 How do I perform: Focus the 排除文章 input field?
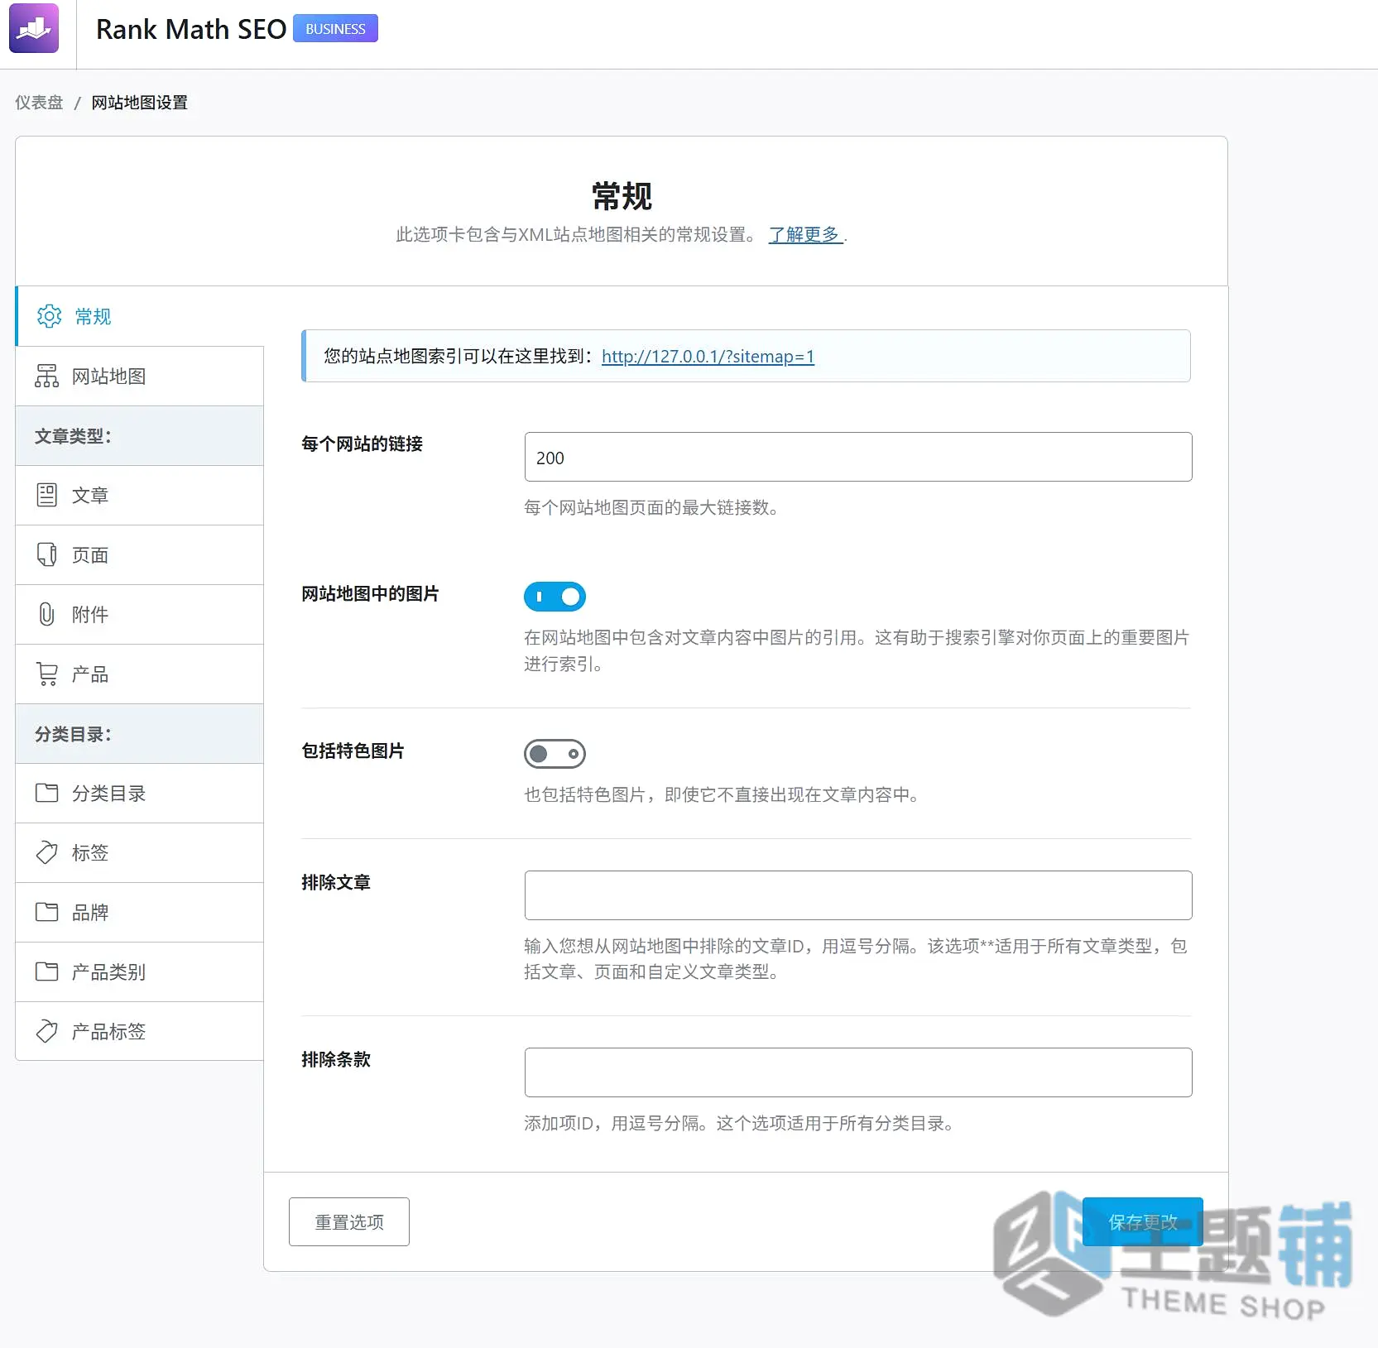coord(858,895)
